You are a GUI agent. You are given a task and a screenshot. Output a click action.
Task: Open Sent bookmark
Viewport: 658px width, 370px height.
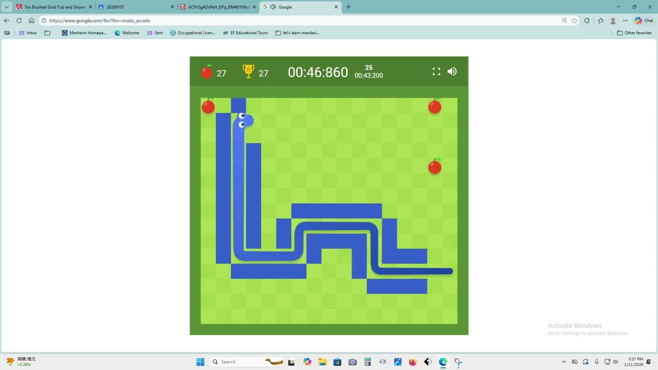tap(155, 33)
